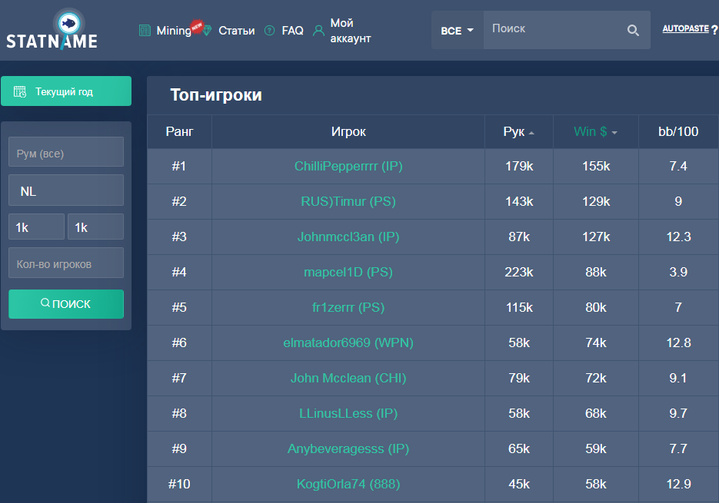Click the Autopaste help question mark
The image size is (719, 503).
(x=714, y=29)
